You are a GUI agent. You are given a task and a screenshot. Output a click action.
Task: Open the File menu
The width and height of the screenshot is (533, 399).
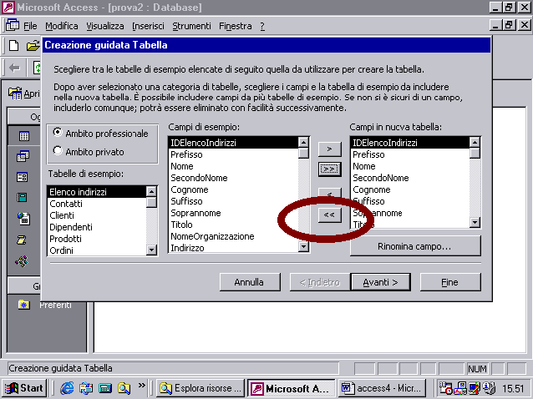pyautogui.click(x=30, y=26)
